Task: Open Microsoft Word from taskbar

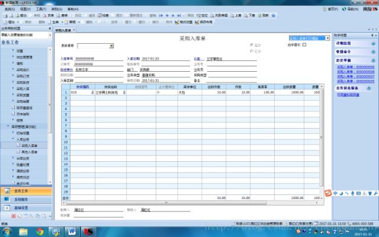Action: pyautogui.click(x=72, y=232)
